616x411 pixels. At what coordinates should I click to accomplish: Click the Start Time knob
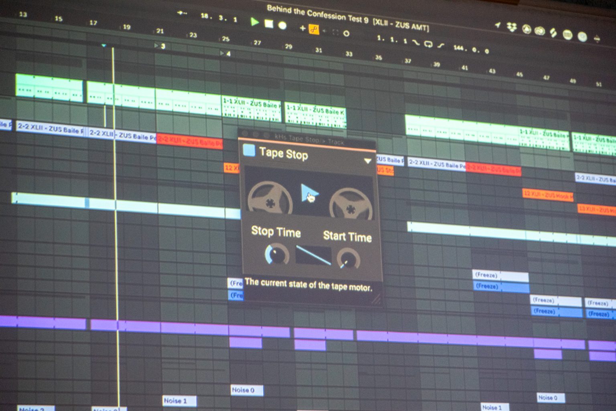348,259
